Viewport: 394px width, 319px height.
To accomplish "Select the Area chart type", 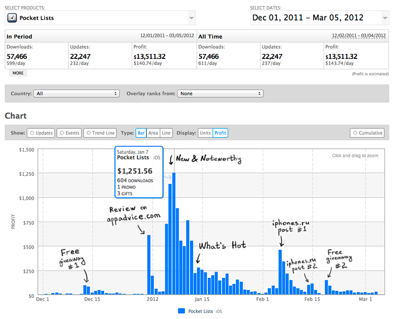I will (x=153, y=133).
